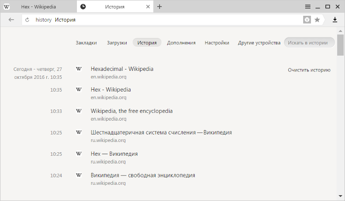
Task: Click the Сегодня - четверг date heading
Action: coord(37,73)
